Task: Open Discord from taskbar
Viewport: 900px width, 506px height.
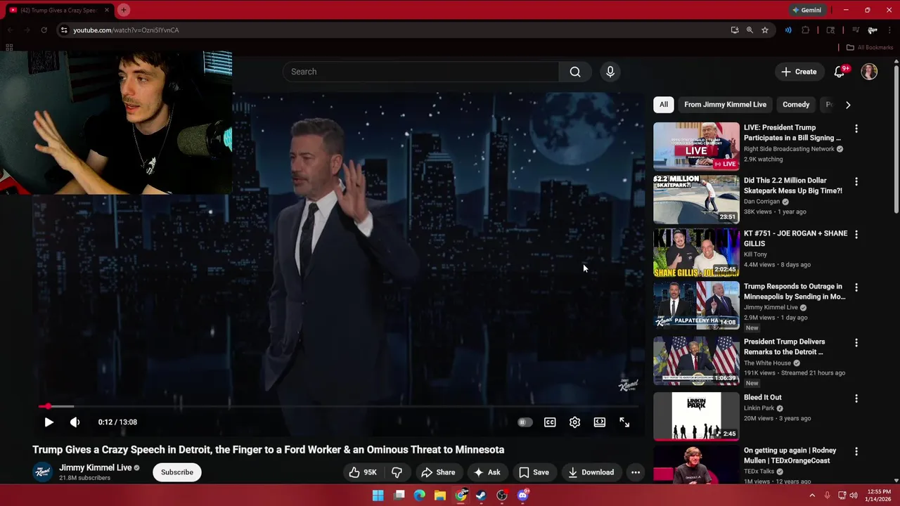Action: pyautogui.click(x=522, y=495)
